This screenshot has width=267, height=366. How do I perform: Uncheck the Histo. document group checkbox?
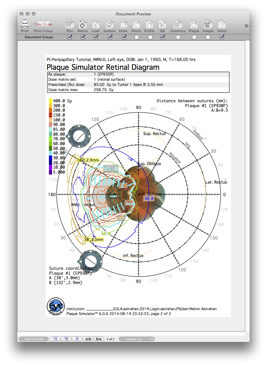click(x=124, y=37)
